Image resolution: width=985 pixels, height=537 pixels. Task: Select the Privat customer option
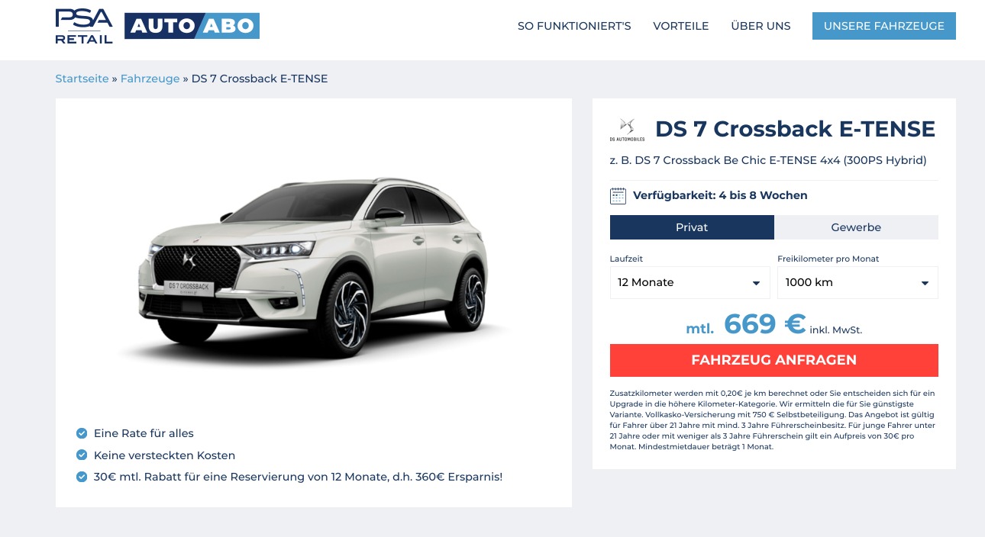tap(692, 227)
